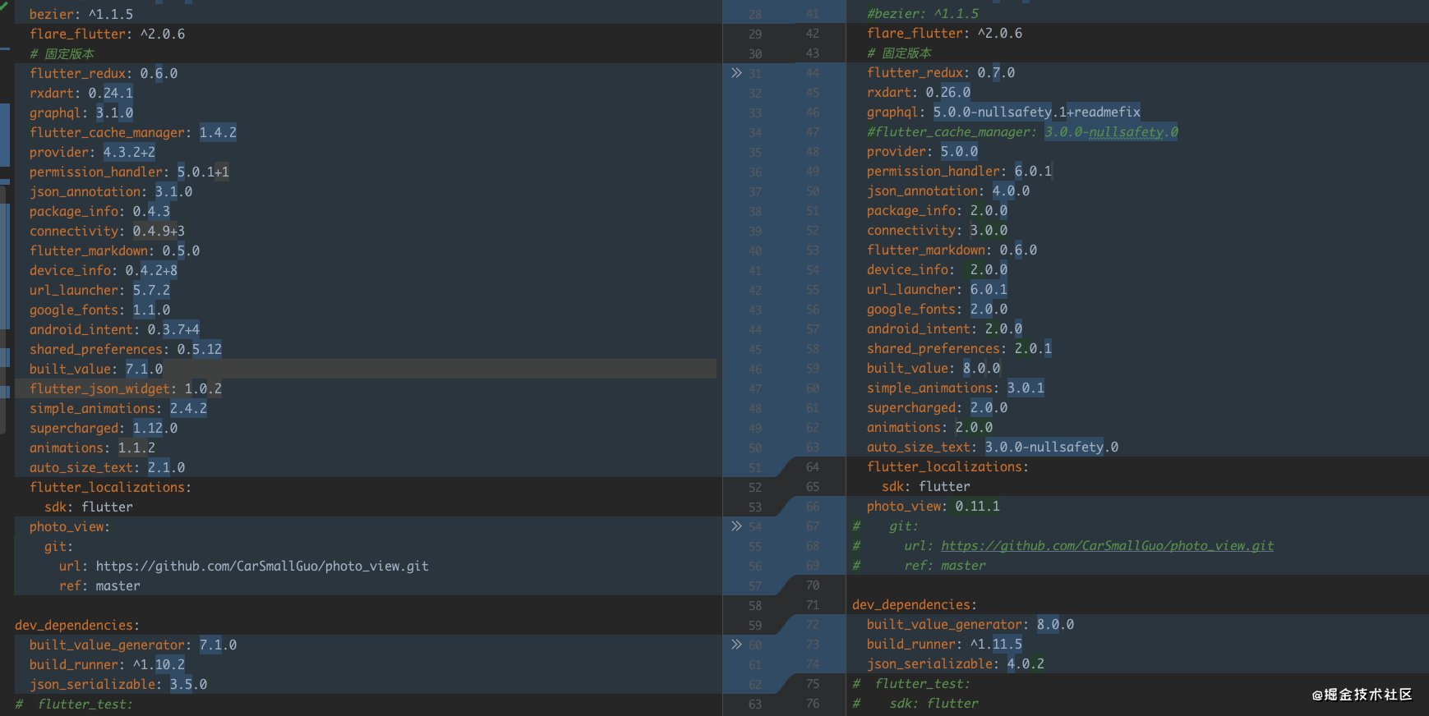Select build_runner: ^1.11.5
The width and height of the screenshot is (1429, 716).
coord(944,644)
